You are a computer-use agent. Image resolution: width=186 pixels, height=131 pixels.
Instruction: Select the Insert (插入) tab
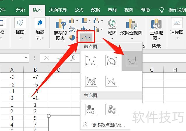click(37, 10)
